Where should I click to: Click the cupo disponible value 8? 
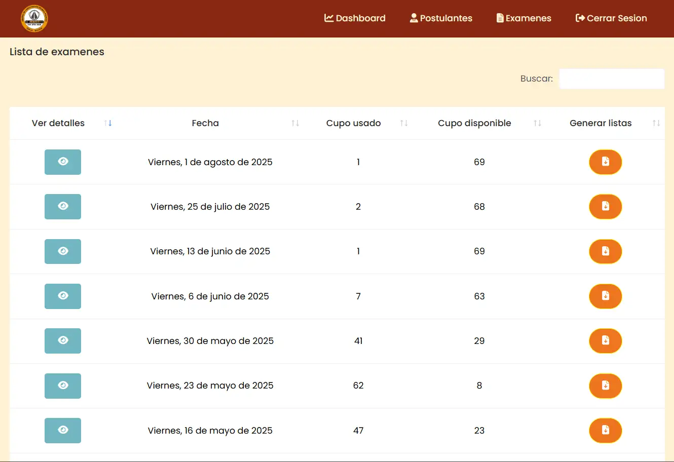479,386
